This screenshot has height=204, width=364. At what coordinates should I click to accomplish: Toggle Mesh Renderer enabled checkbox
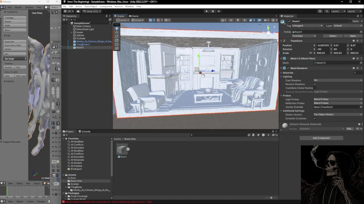point(288,68)
